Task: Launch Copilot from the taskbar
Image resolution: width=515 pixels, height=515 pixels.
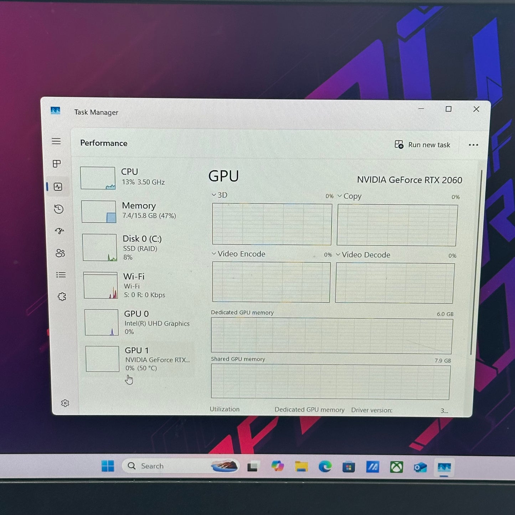Action: [277, 466]
